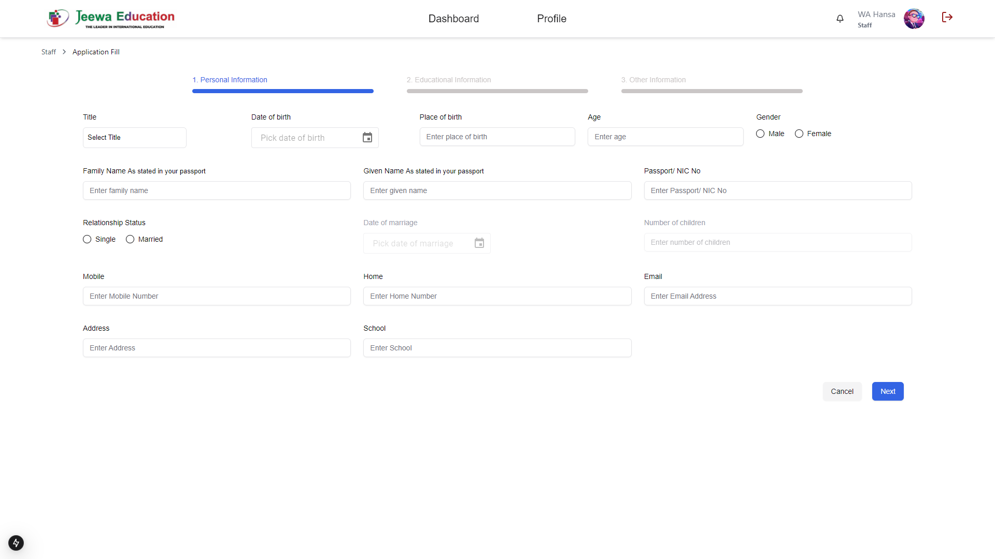
Task: Choose Married relationship status
Action: 130,239
